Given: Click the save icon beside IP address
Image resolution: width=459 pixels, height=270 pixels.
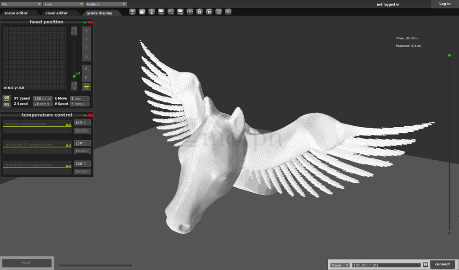Looking at the screenshot, I should [x=425, y=264].
